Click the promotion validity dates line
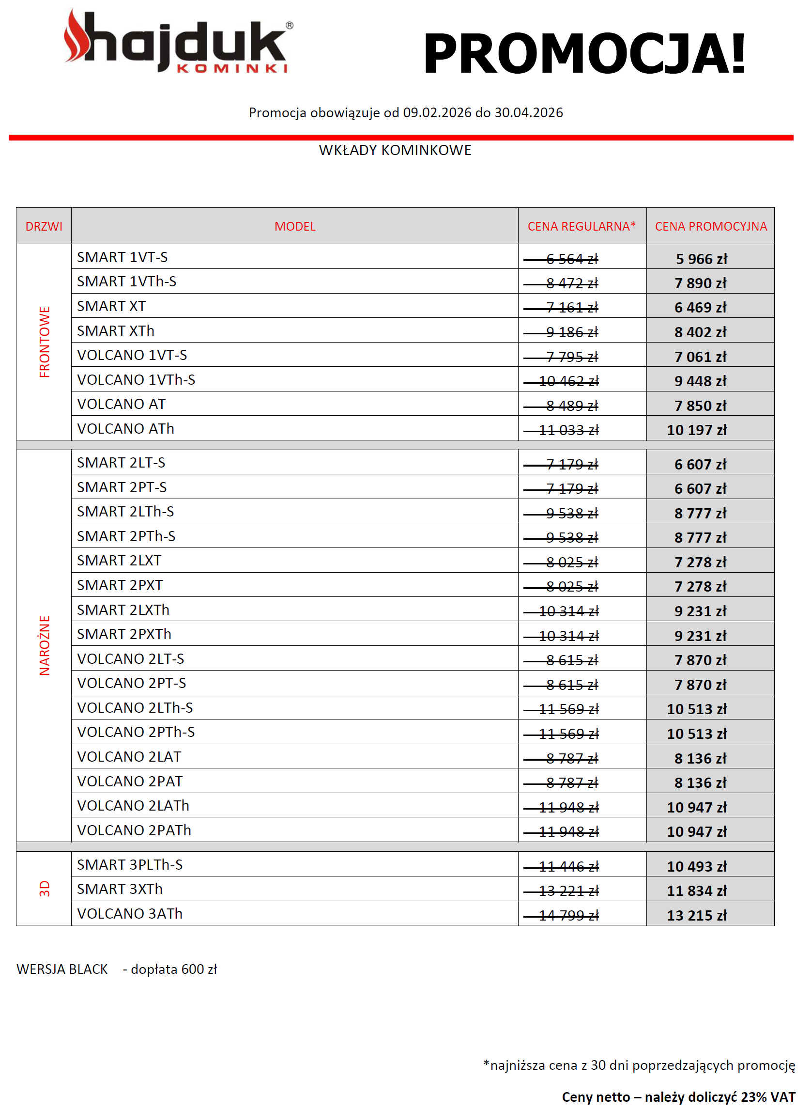This screenshot has width=812, height=1110. [405, 112]
